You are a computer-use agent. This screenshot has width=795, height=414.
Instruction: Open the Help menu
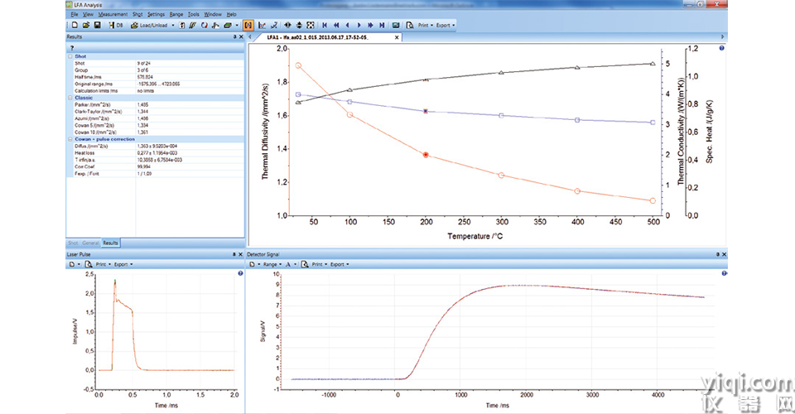tap(231, 14)
